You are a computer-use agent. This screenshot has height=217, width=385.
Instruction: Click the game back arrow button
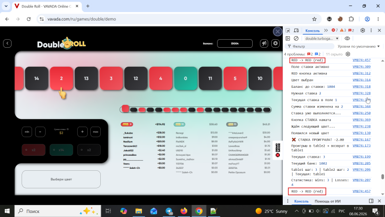[8, 44]
